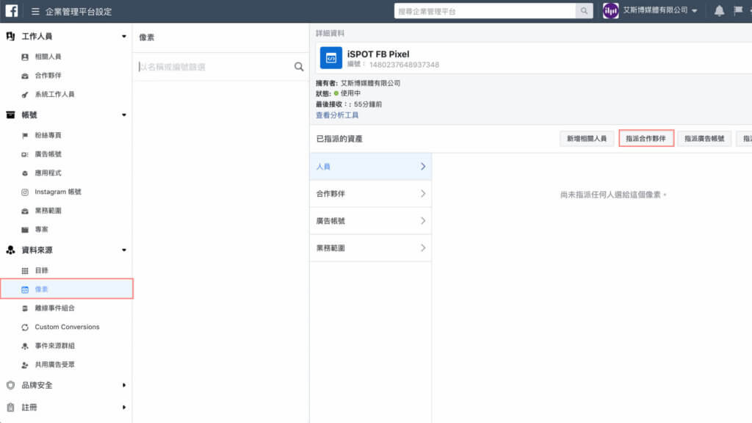Click the 廣告帳號 icon in sidebar
752x423 pixels.
tap(25, 154)
